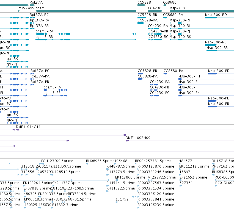Select transcript label CG4230-RC

point(158,37)
